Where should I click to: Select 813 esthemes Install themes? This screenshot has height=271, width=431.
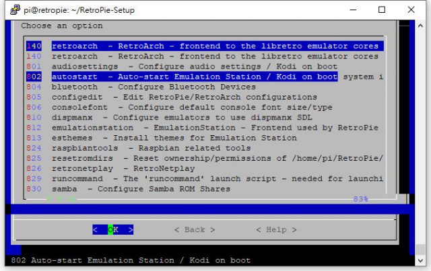pyautogui.click(x=162, y=138)
